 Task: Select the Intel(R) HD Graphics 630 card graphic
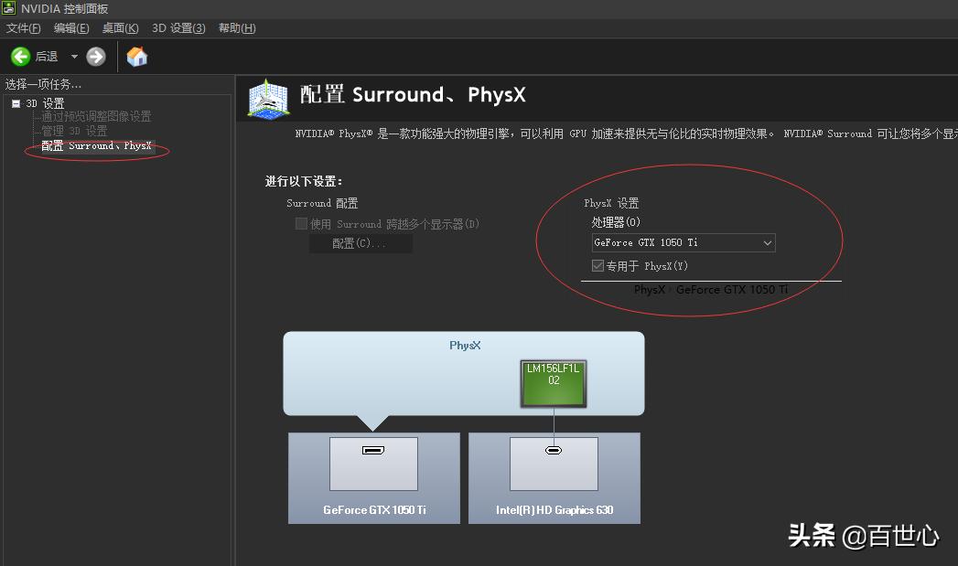(x=554, y=477)
